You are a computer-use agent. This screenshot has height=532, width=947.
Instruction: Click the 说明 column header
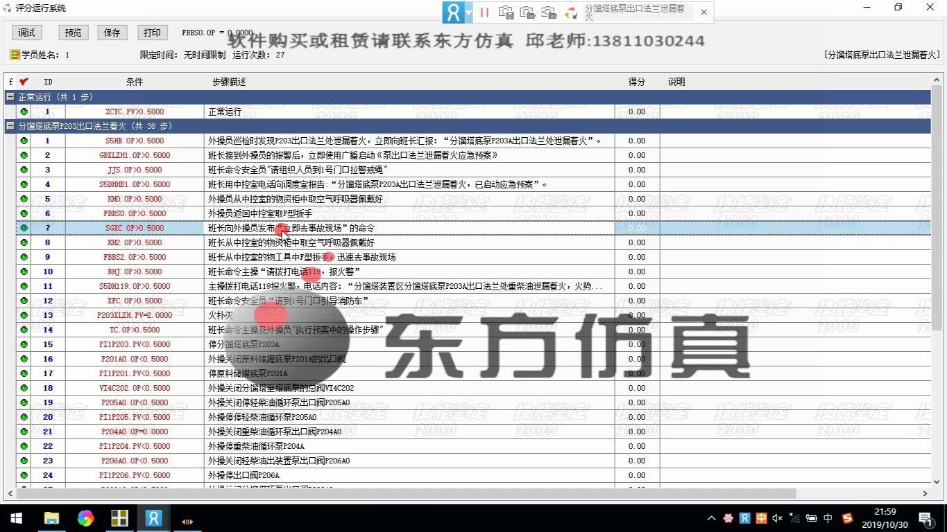[676, 82]
